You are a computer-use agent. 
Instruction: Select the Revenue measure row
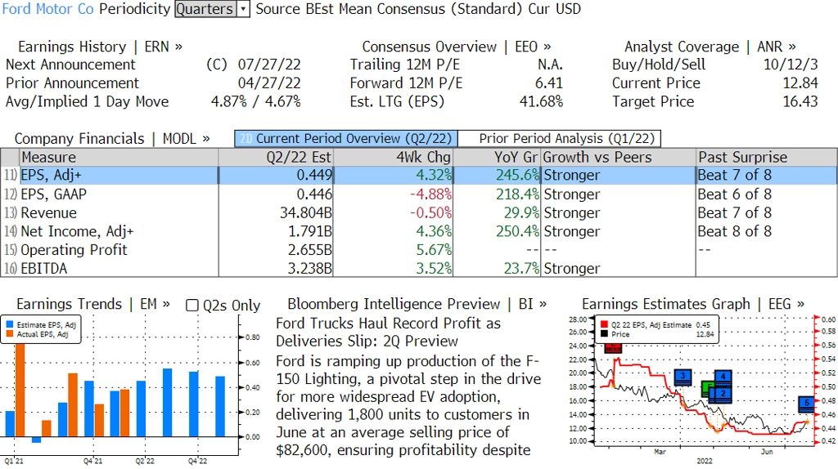[x=418, y=213]
